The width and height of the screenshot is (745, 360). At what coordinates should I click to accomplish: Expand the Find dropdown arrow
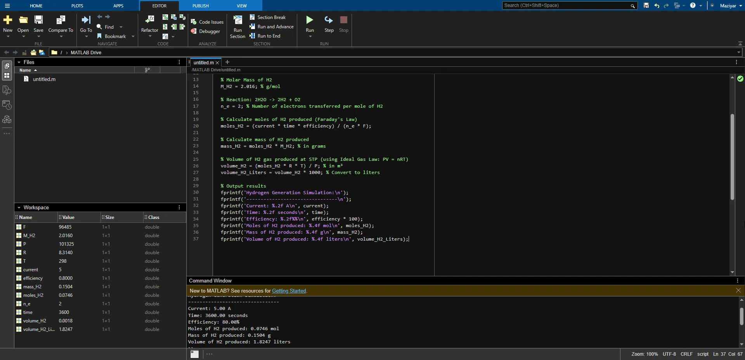click(x=121, y=27)
